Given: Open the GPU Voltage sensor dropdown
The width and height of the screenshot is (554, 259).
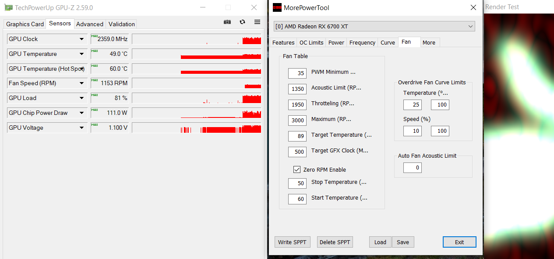Looking at the screenshot, I should (x=82, y=128).
